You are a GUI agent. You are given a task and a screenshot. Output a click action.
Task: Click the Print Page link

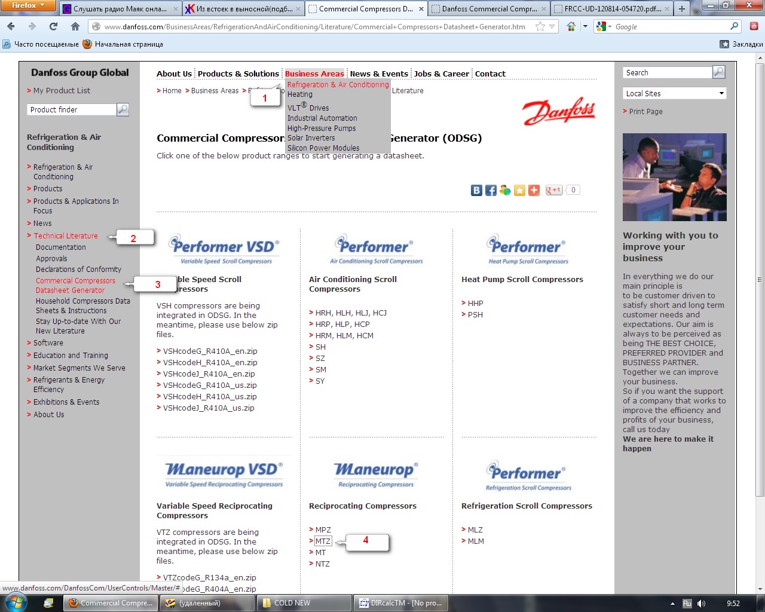pos(645,111)
